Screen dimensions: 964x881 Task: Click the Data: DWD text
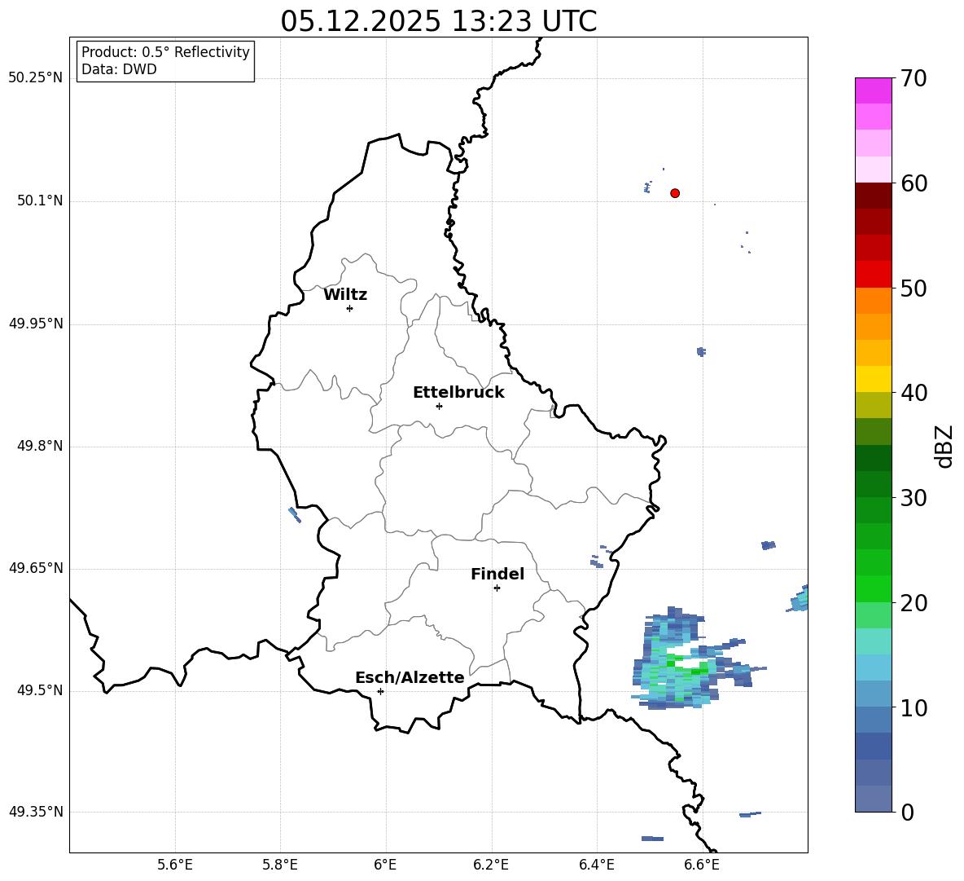[x=119, y=69]
